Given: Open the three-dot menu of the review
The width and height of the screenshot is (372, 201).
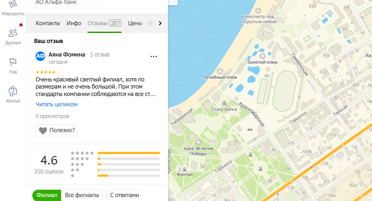Looking at the screenshot, I should pos(154,57).
